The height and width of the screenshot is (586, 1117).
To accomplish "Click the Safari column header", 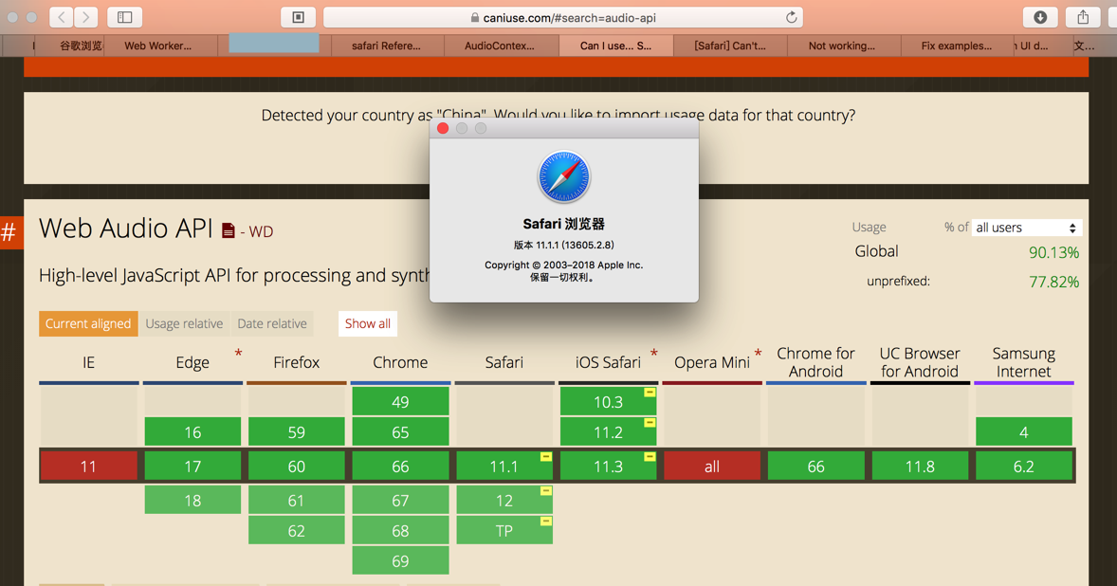I will tap(504, 362).
